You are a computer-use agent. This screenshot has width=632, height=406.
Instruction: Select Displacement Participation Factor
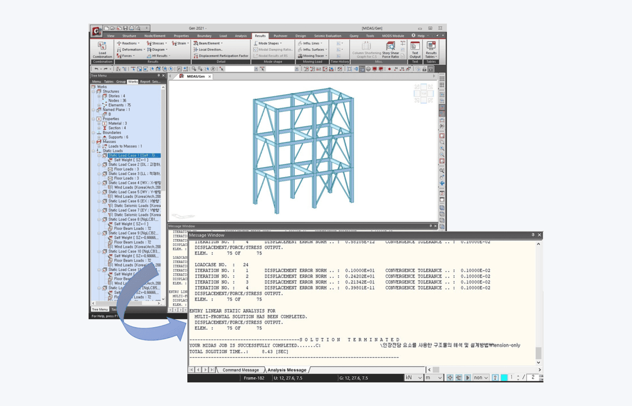(221, 56)
